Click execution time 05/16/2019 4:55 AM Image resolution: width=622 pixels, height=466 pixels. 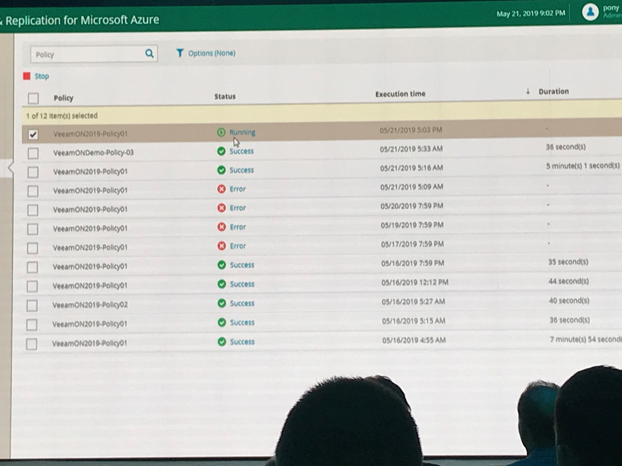click(x=414, y=340)
